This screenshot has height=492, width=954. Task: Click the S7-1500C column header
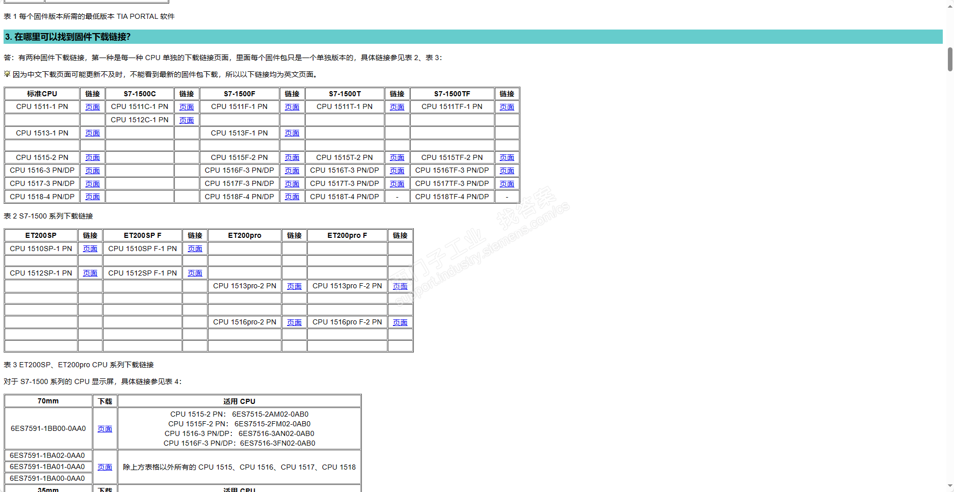coord(140,94)
